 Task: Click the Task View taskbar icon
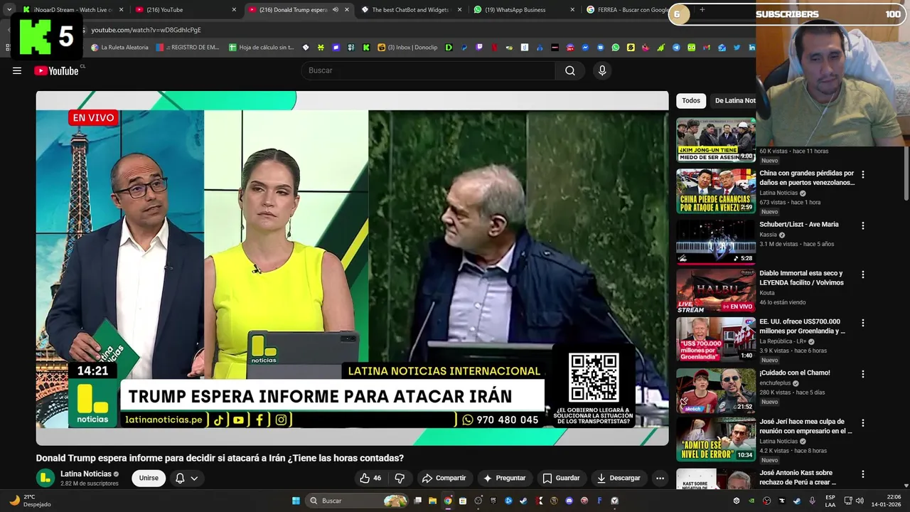click(x=417, y=501)
